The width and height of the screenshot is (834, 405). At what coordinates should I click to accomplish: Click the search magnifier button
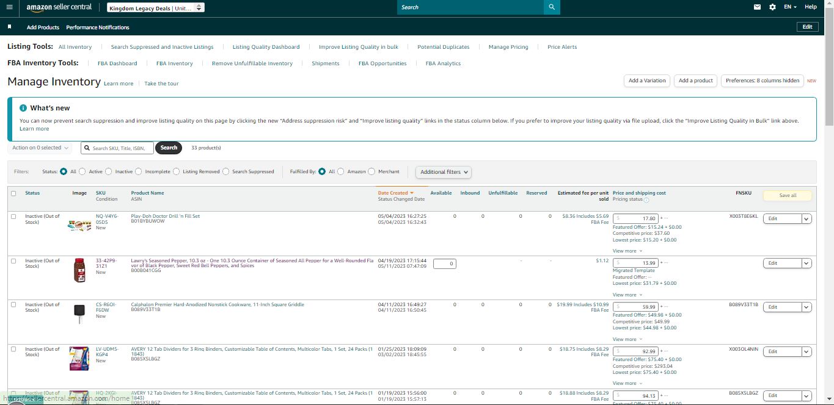(x=552, y=7)
